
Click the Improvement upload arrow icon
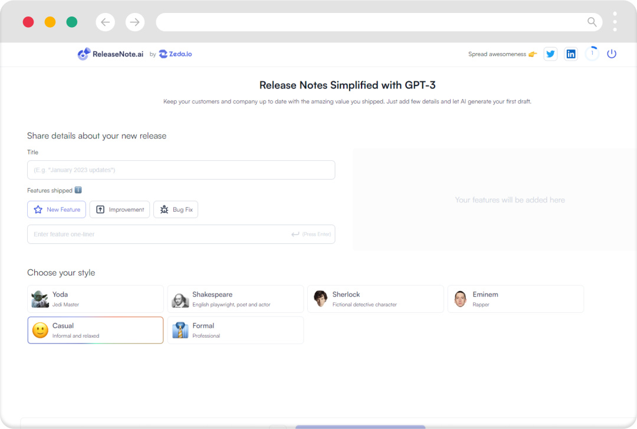click(100, 209)
